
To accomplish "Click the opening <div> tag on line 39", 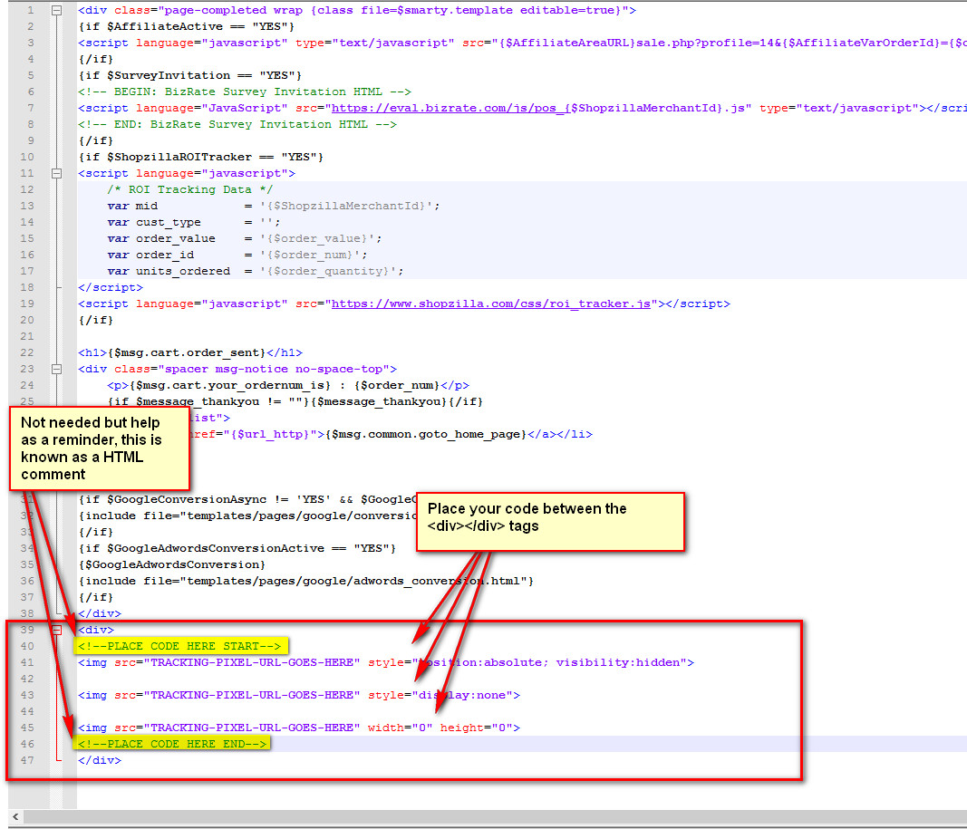I will 95,630.
